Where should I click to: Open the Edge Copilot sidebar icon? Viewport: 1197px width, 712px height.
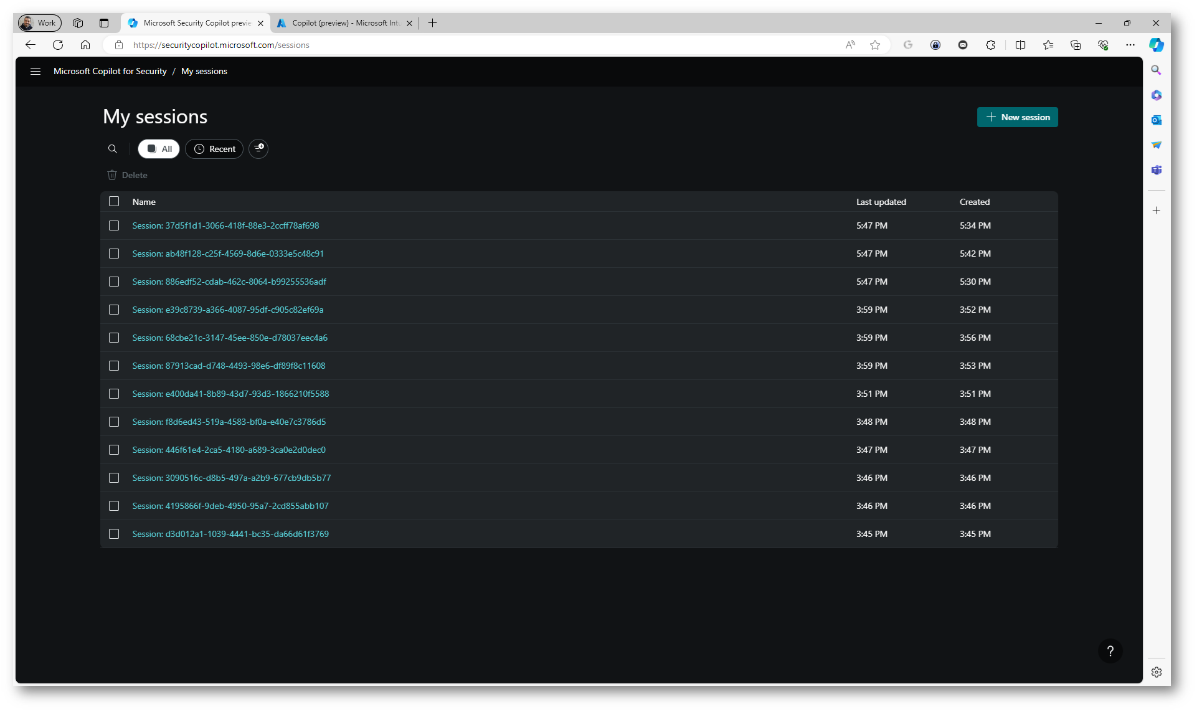(x=1157, y=45)
